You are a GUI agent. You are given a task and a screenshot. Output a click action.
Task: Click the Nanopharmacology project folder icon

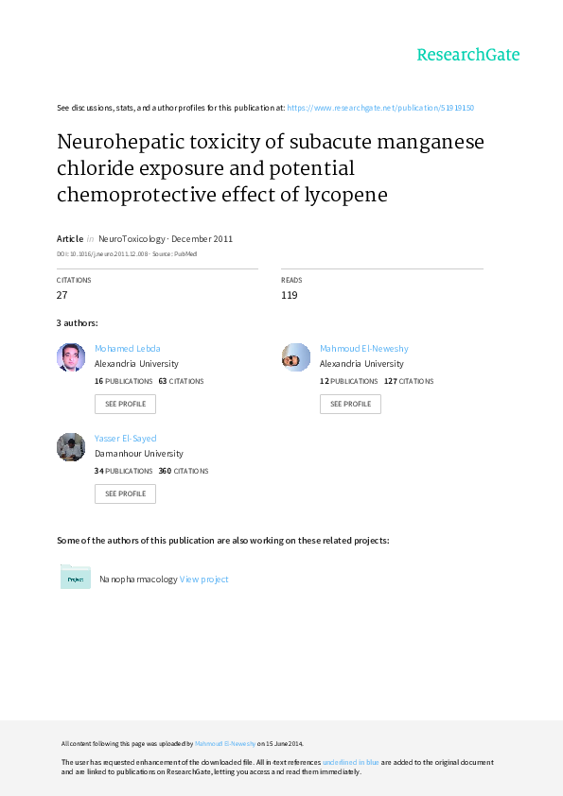pos(75,578)
